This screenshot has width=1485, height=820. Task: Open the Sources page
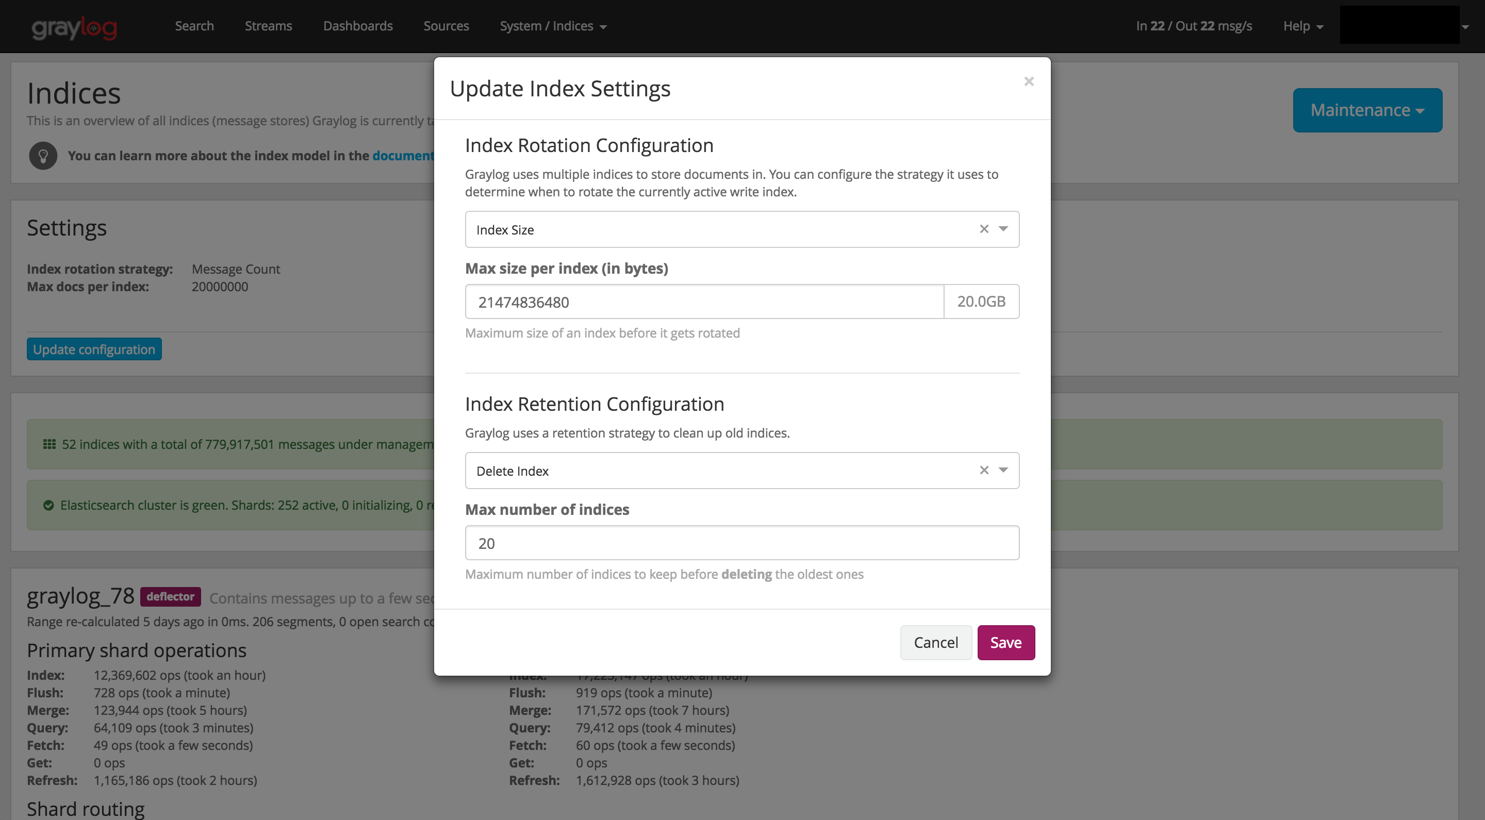(x=445, y=26)
